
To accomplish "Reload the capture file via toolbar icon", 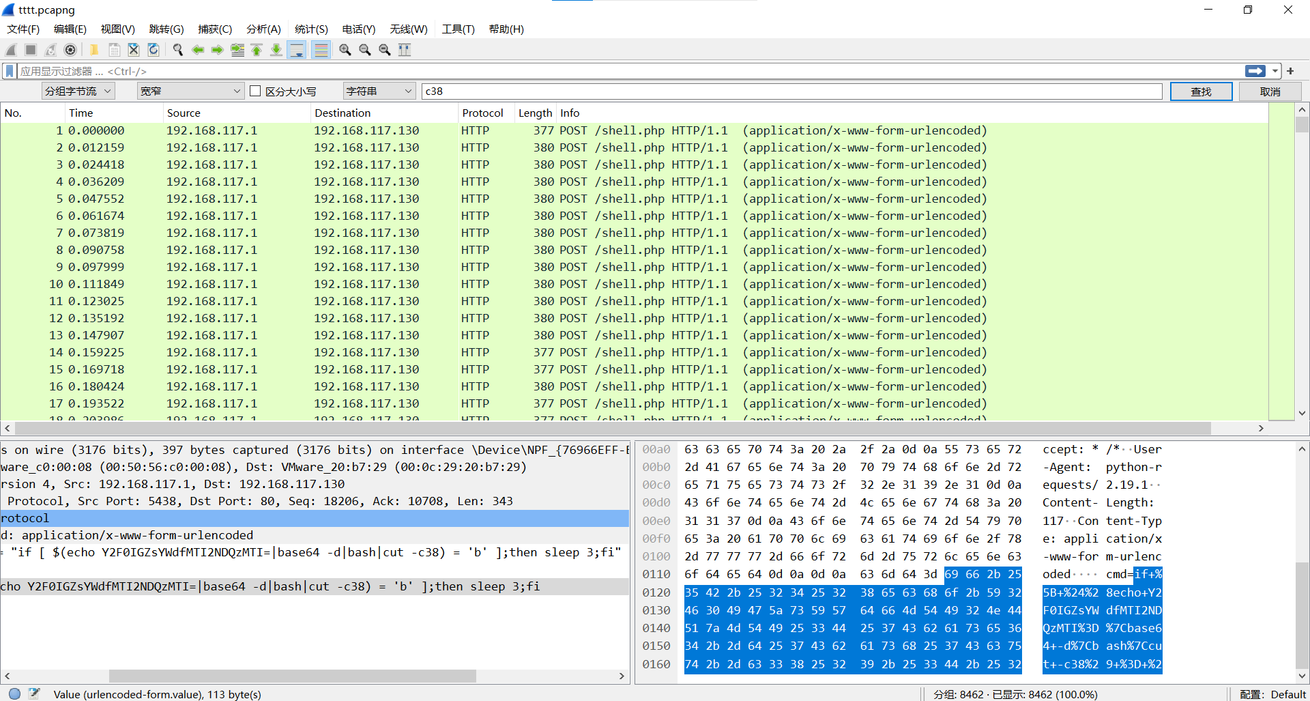I will point(154,50).
